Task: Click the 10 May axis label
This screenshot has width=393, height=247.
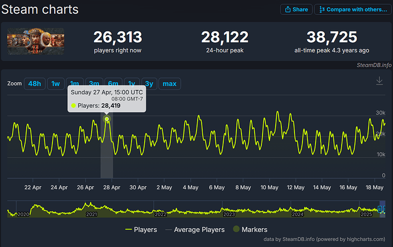Action: click(x=269, y=188)
